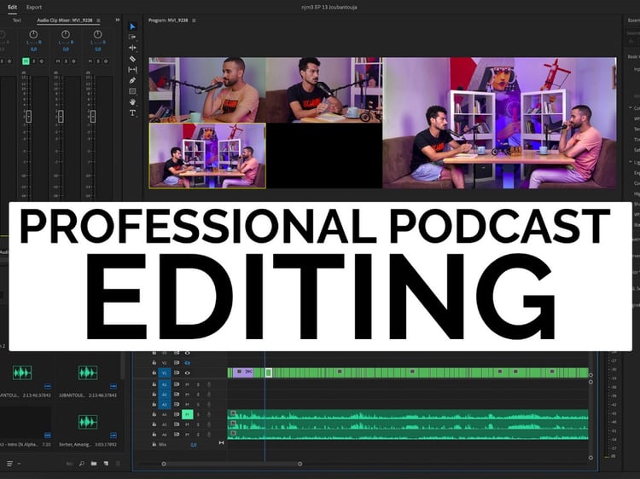Toggle track lock on audio track A4

click(x=154, y=414)
